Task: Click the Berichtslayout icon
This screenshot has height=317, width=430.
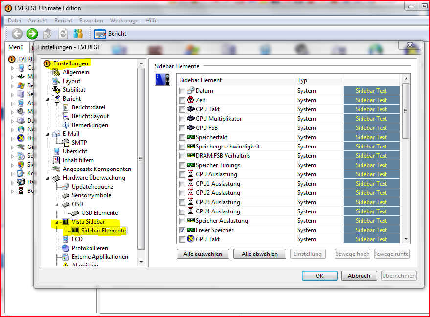Action: pos(65,116)
